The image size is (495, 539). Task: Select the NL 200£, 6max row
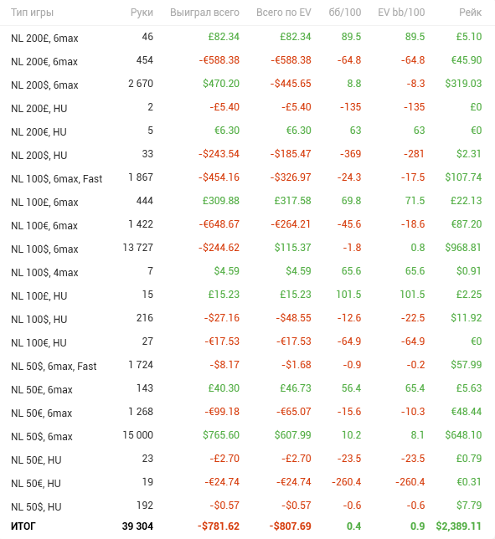click(x=247, y=37)
